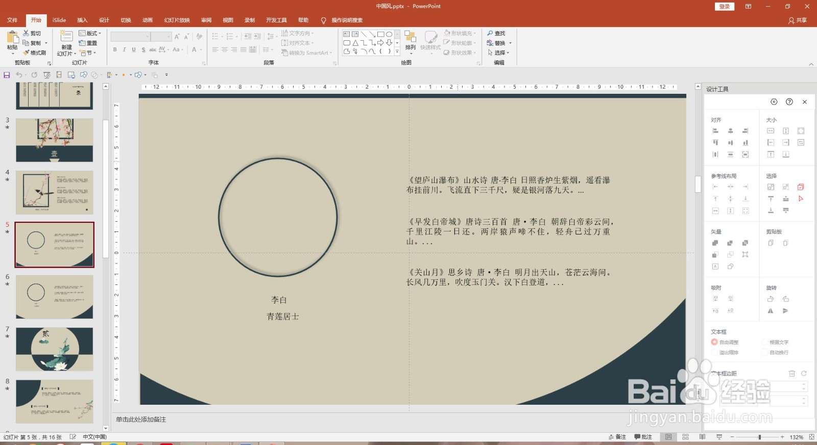Open the File (文件) tab
Viewport: 817px width, 445px height.
coord(12,20)
